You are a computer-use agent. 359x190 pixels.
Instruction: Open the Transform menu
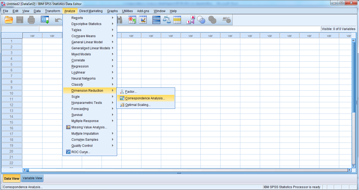click(52, 11)
